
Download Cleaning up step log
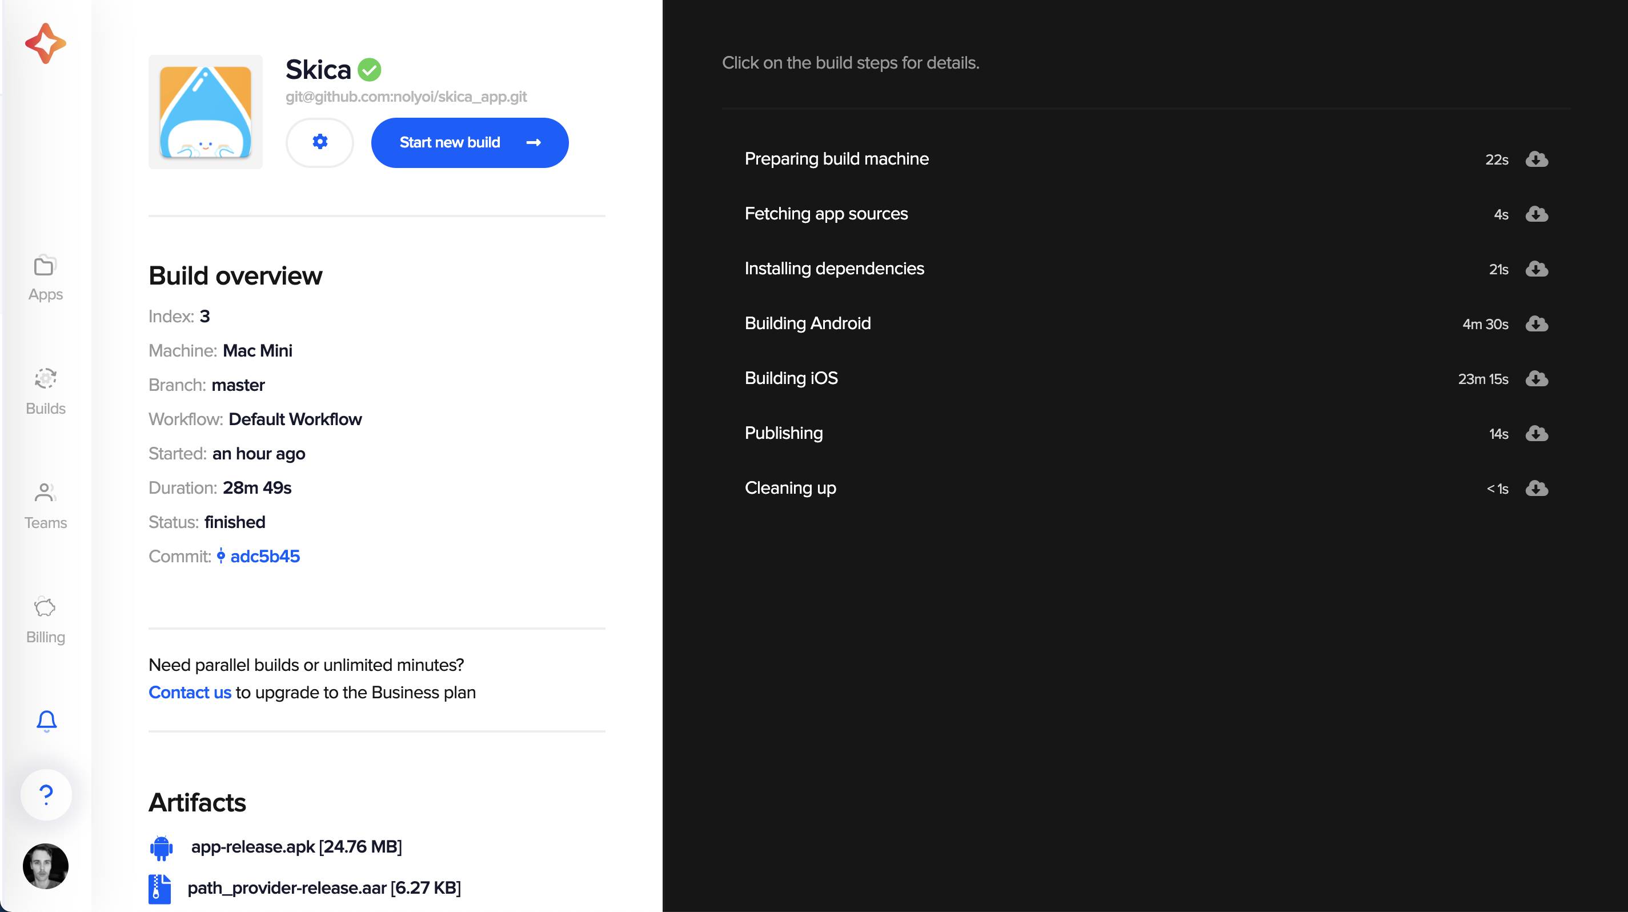[1537, 489]
